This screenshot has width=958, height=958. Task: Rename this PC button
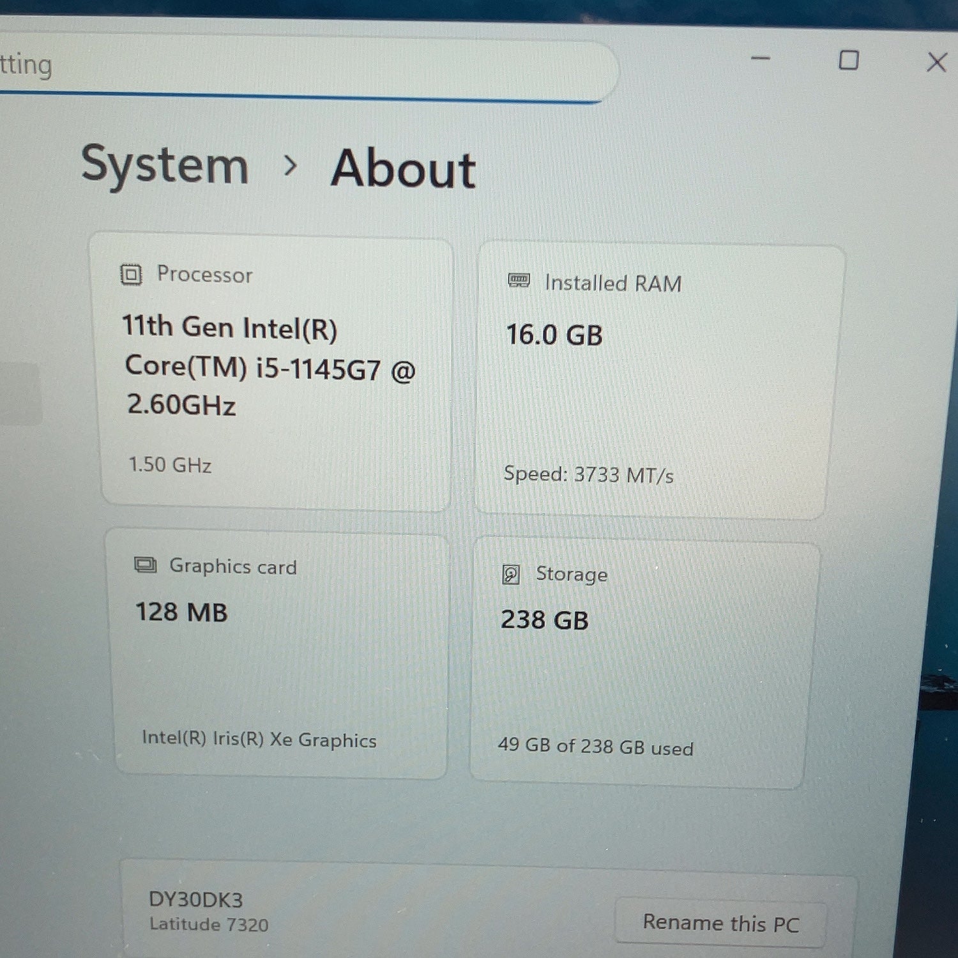tap(721, 923)
